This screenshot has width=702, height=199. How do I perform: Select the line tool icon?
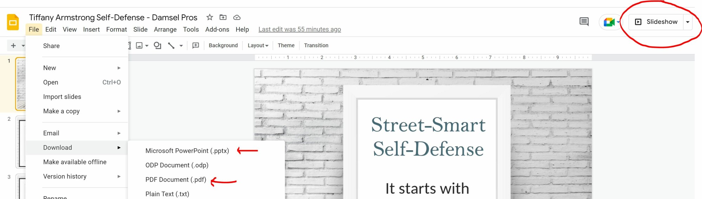pyautogui.click(x=171, y=45)
